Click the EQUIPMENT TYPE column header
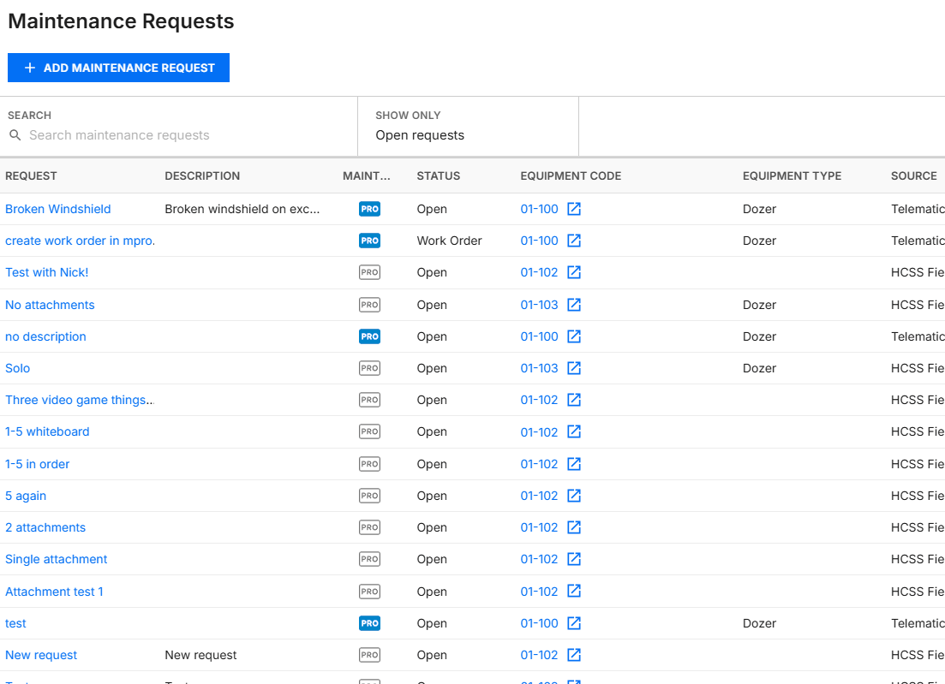 792,175
